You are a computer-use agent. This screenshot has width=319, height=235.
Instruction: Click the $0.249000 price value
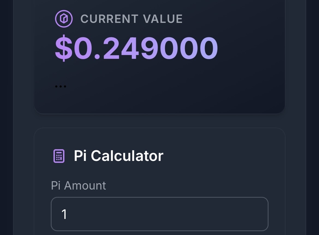coord(136,48)
